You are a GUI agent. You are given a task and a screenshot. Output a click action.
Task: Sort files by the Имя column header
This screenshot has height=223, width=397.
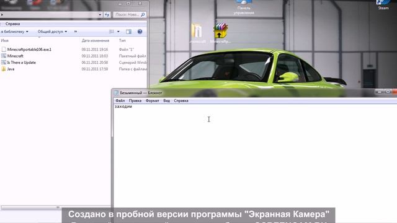click(4, 40)
